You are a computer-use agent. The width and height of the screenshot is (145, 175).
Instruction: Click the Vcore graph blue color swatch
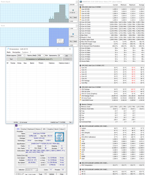pos(73,34)
